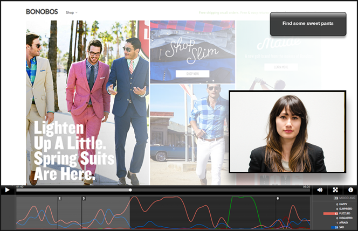
Task: Click the Bonobos logo
Action: (x=42, y=12)
